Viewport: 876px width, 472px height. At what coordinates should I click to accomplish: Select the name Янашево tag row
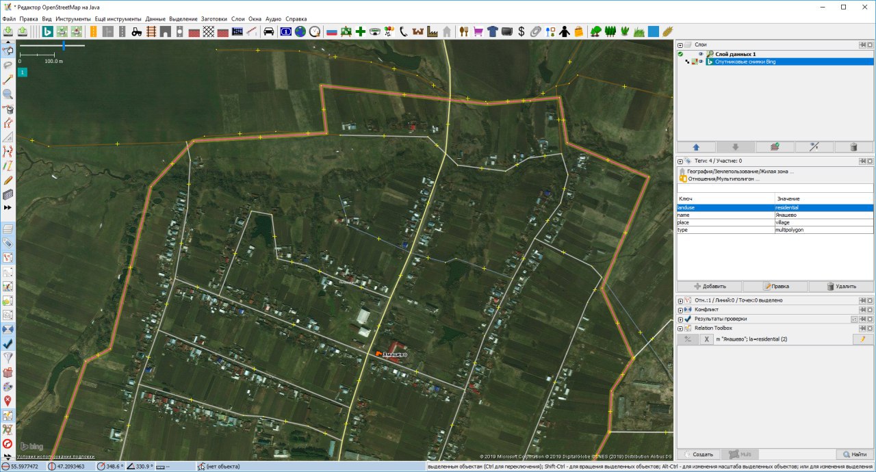[x=775, y=215]
